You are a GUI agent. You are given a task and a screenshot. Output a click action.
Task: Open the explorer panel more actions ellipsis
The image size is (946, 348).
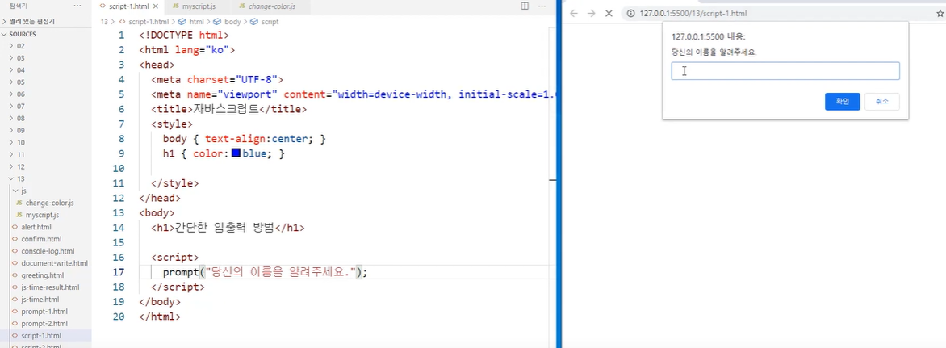pos(77,6)
